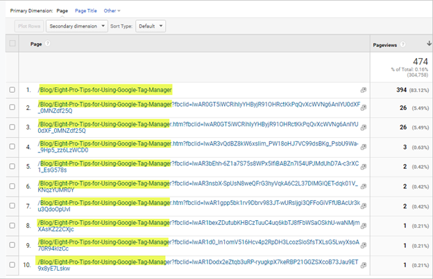433x279 pixels.
Task: Open row 5 link ending 1_EsG578s
Action: pos(198,167)
